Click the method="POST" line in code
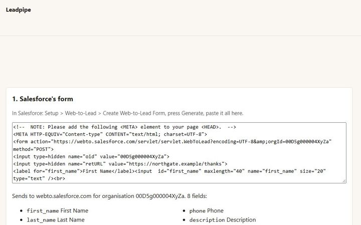Image resolution: width=361 pixels, height=225 pixels. coord(33,149)
